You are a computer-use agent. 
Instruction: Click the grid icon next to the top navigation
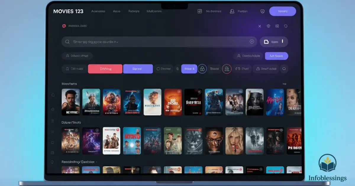click(199, 11)
